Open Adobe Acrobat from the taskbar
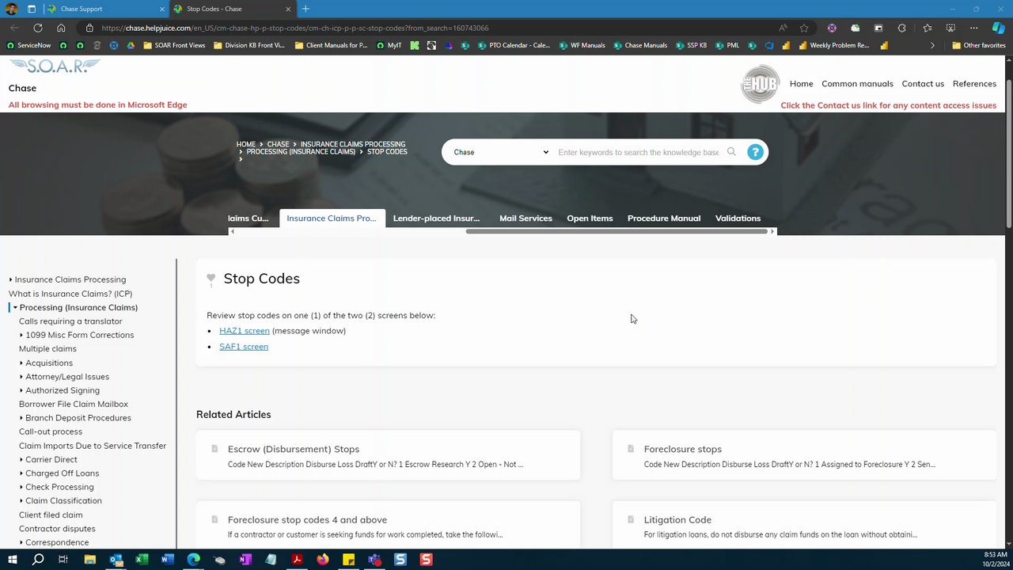Screen dimensions: 1013x570 pos(297,560)
